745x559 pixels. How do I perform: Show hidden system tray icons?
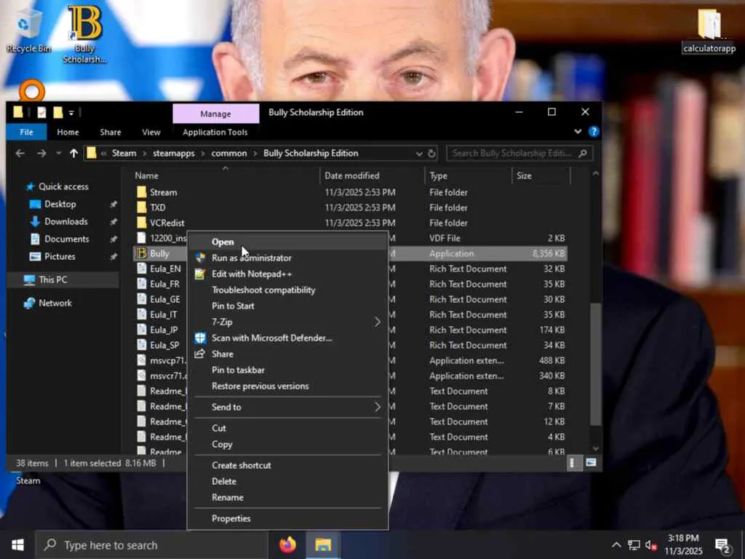[x=616, y=546]
